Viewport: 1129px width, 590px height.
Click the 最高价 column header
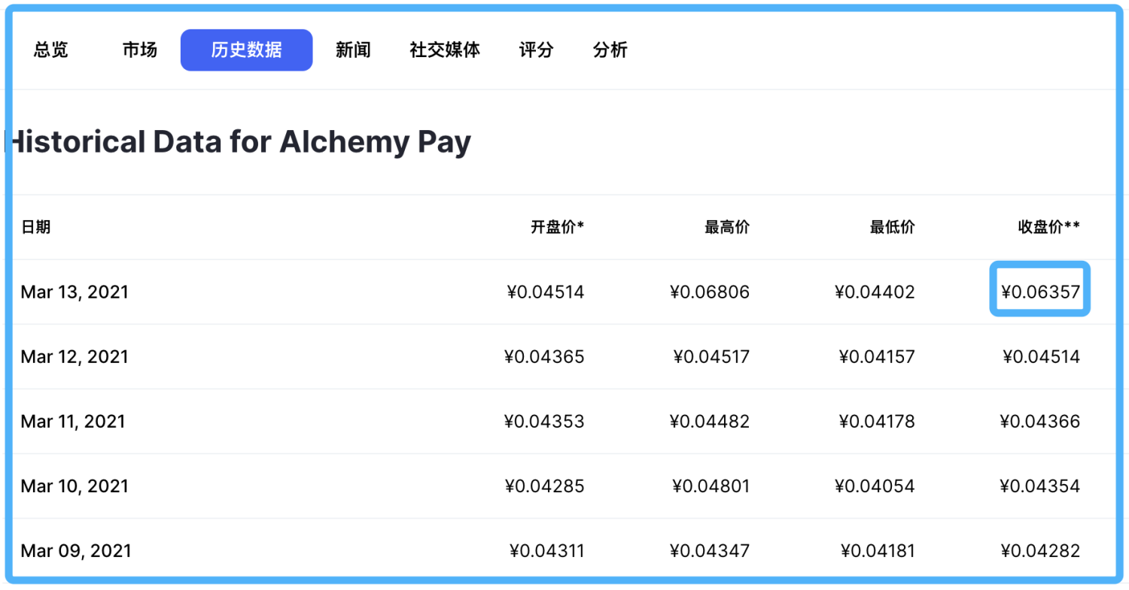tap(727, 228)
